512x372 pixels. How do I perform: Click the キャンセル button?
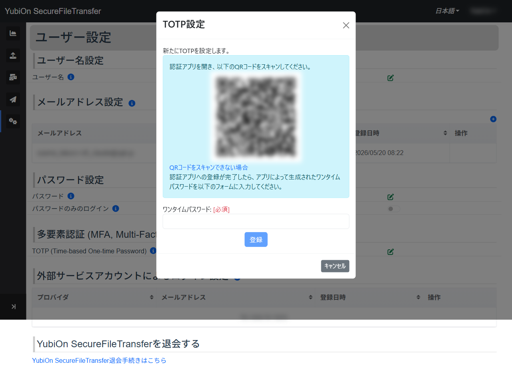(335, 266)
